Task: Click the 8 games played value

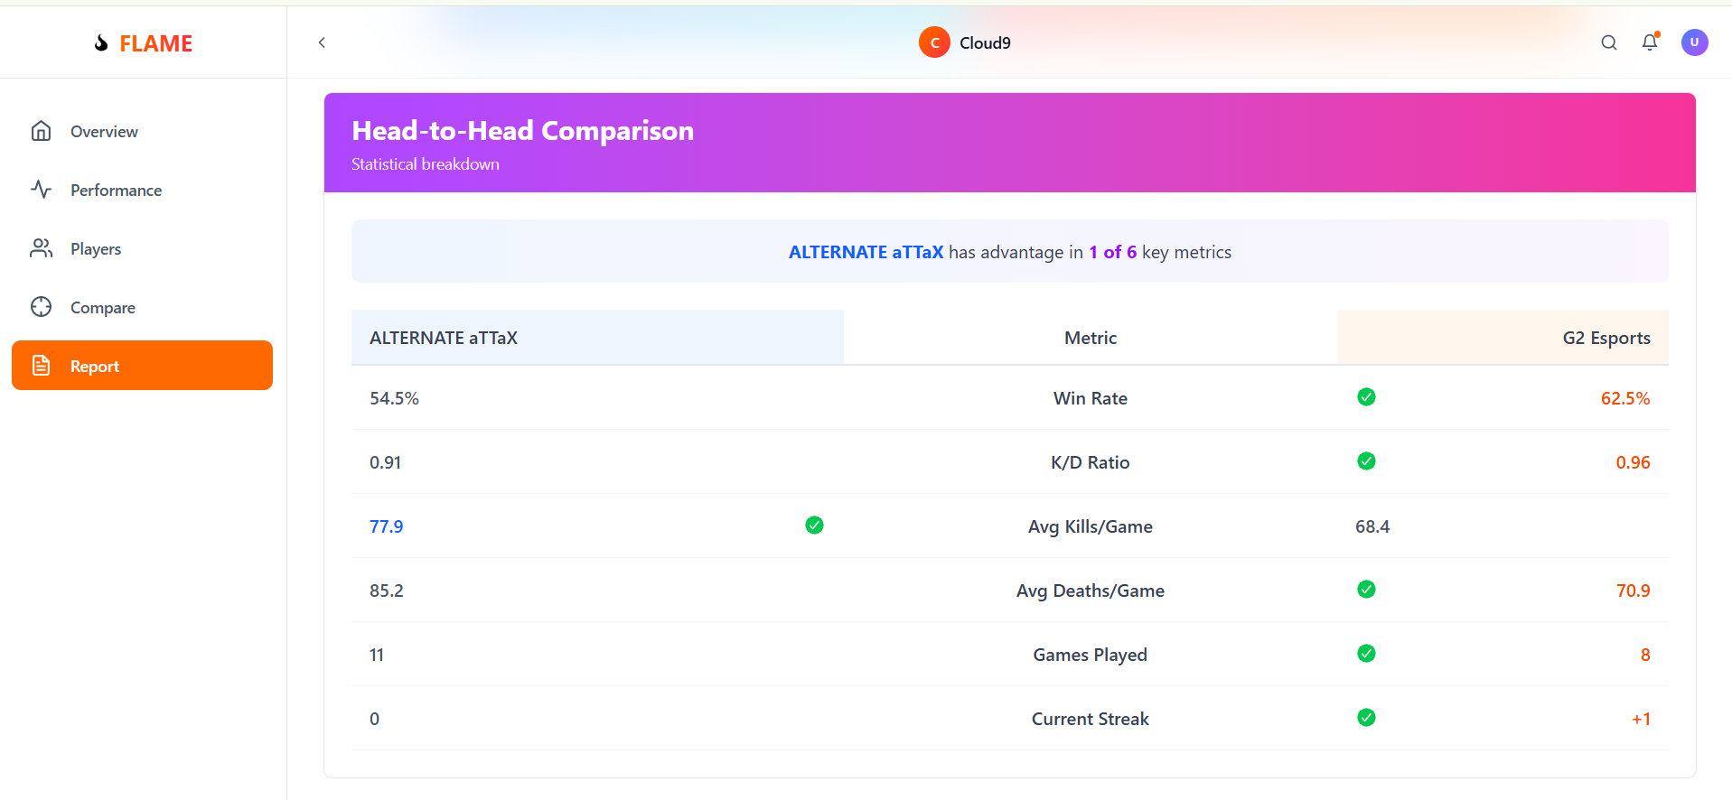Action: click(x=1645, y=655)
